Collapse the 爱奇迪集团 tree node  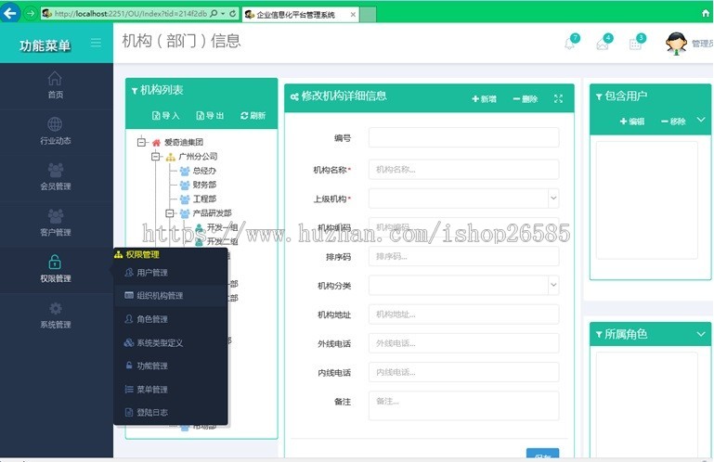141,142
